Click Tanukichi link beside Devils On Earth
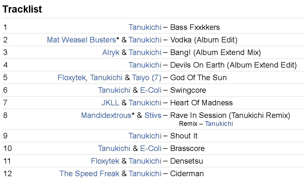Screen dimensions: 305x186 [145, 65]
